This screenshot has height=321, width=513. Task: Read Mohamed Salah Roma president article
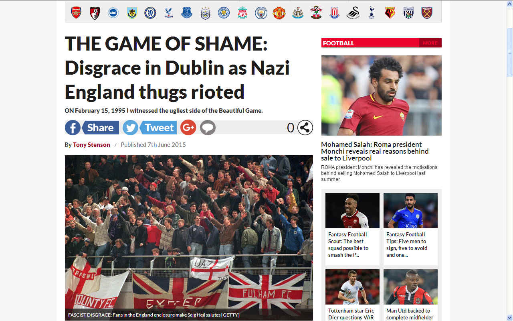pos(375,151)
